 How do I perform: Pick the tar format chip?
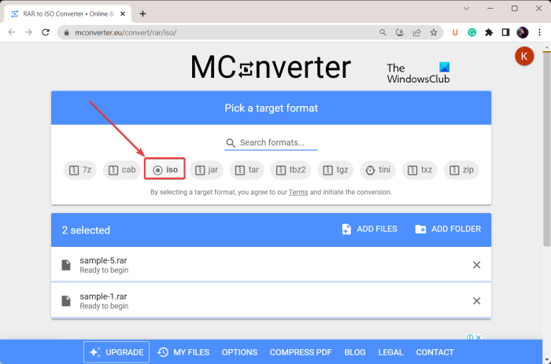[x=246, y=170]
